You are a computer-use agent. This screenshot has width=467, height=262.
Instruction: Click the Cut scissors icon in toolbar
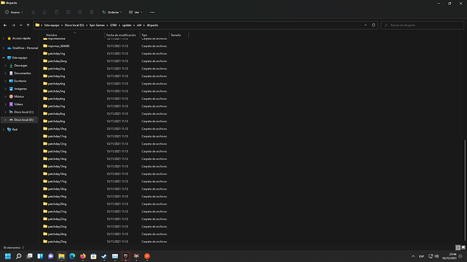[x=33, y=12]
